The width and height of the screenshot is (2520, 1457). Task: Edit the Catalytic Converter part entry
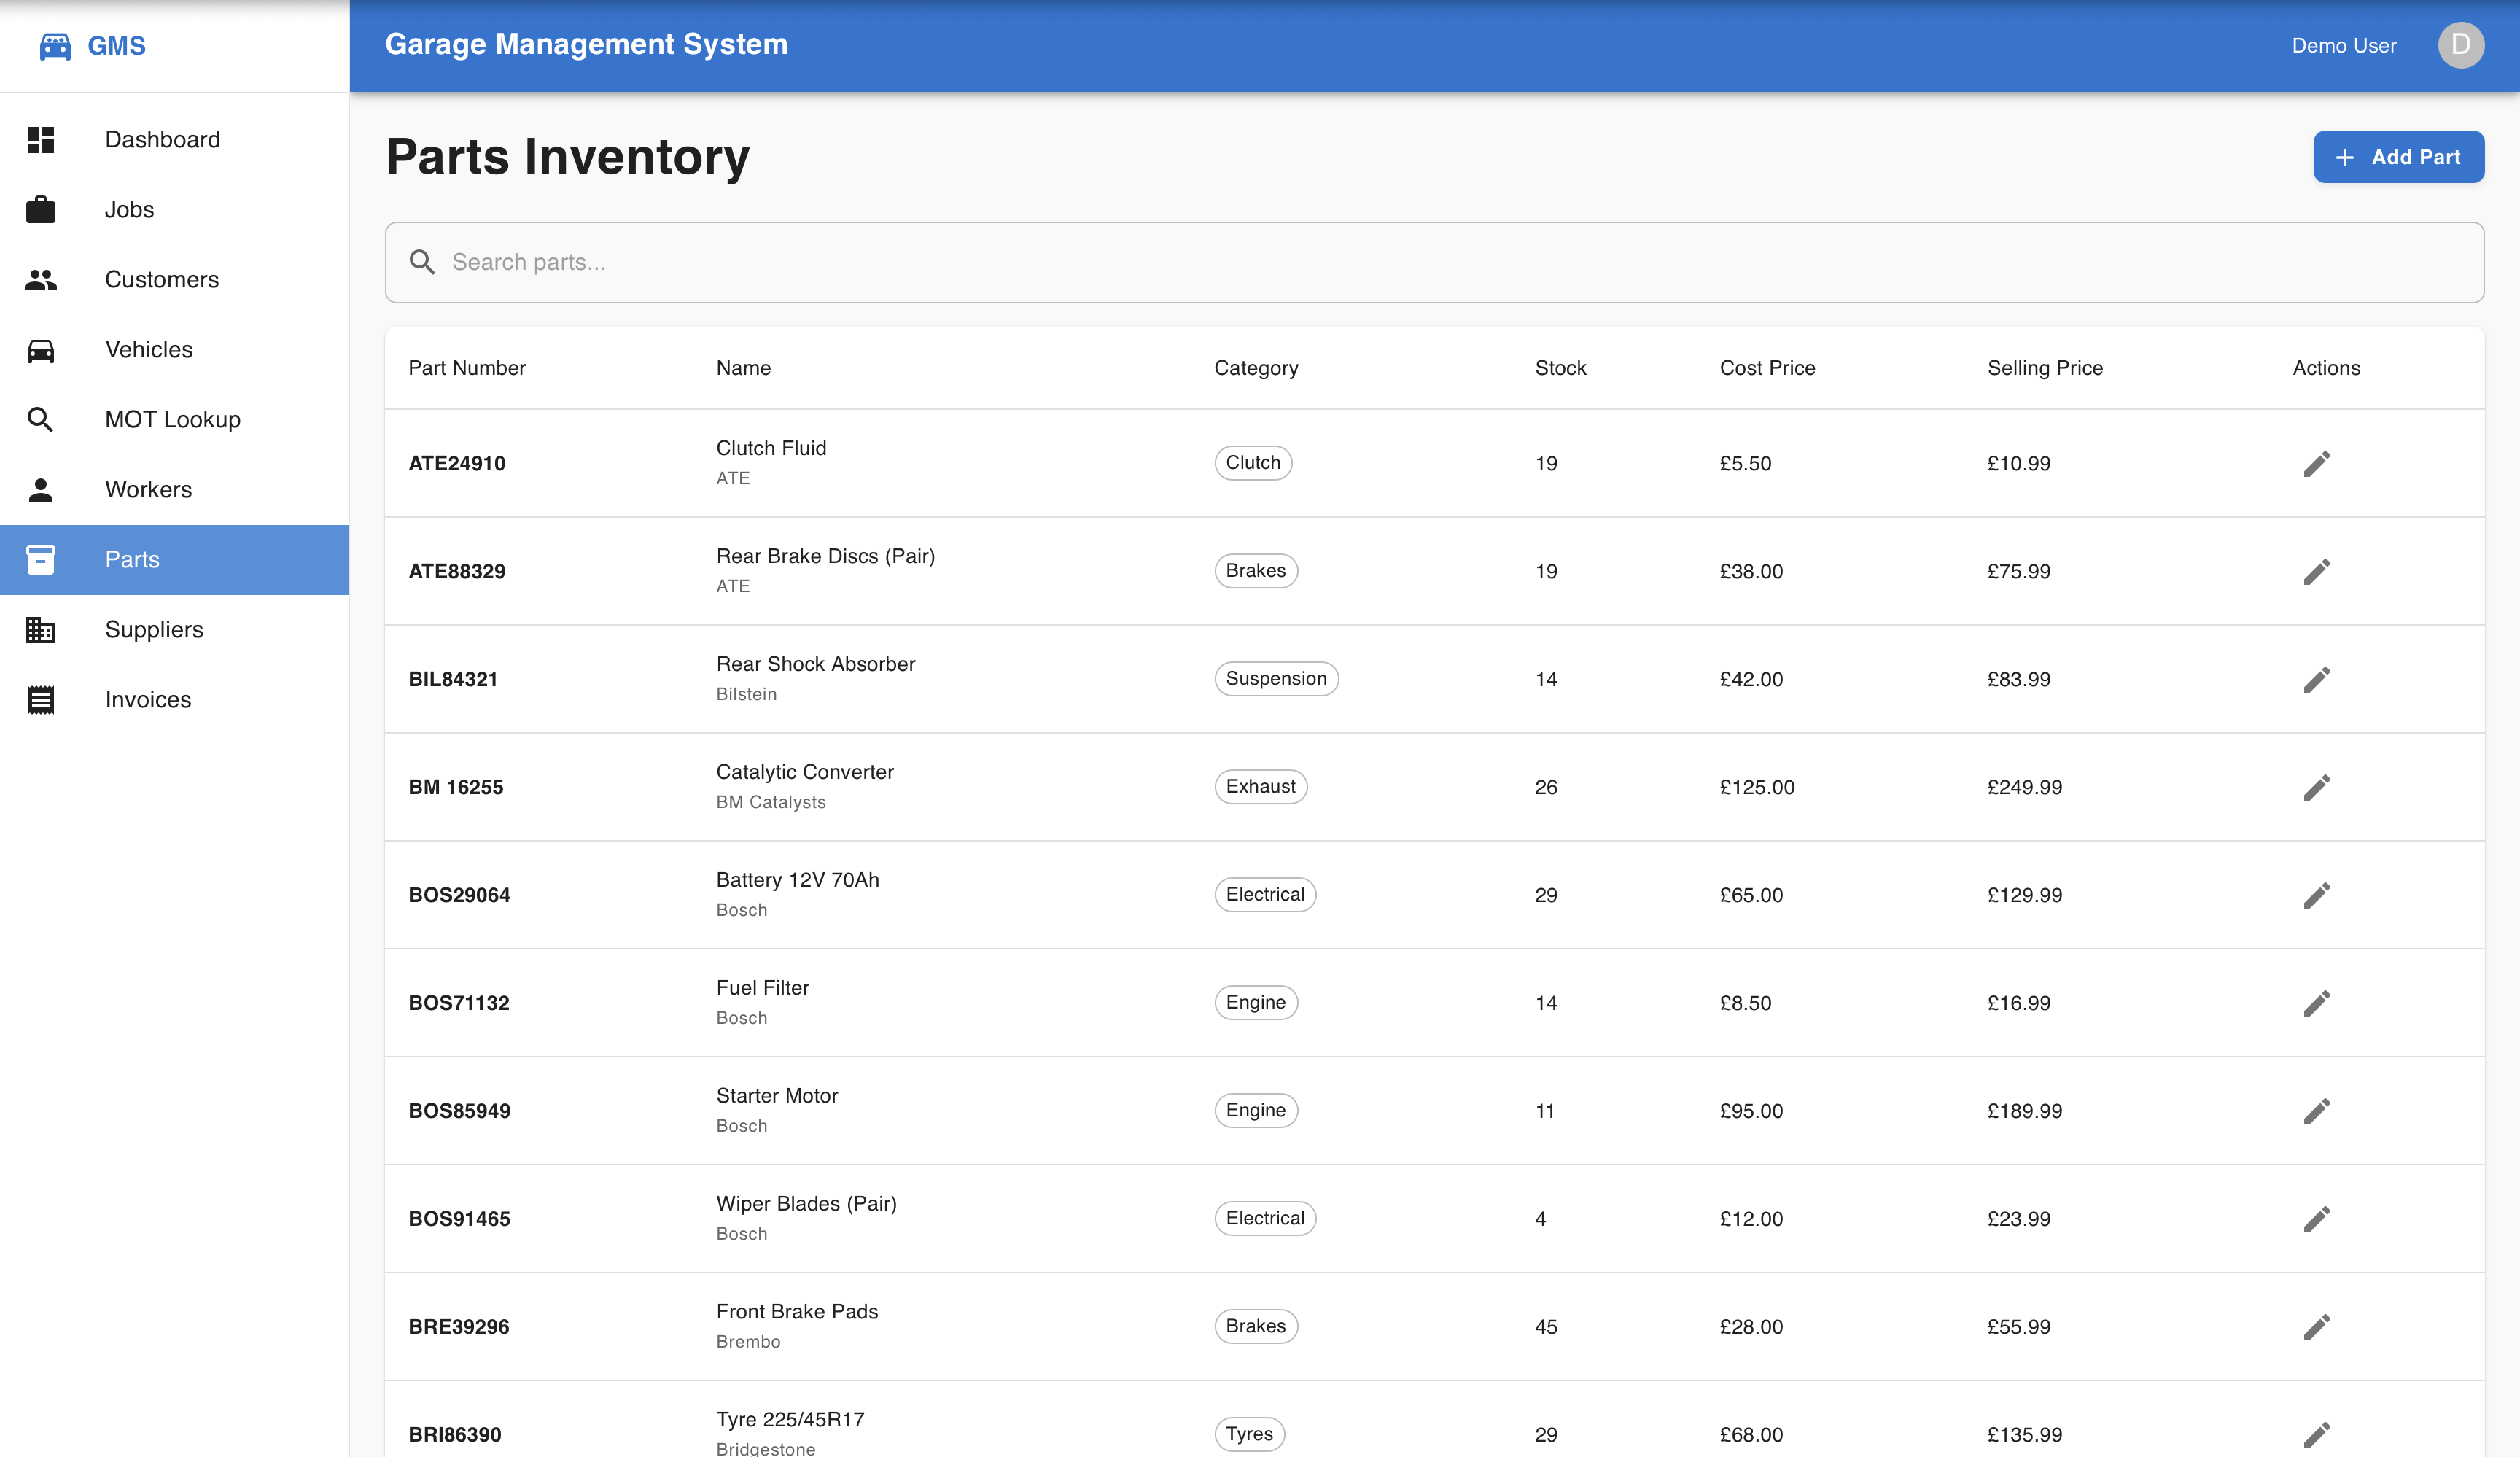coord(2318,787)
